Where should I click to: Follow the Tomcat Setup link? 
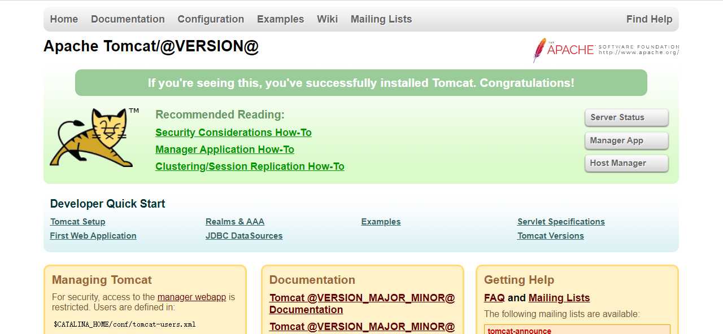pyautogui.click(x=77, y=222)
